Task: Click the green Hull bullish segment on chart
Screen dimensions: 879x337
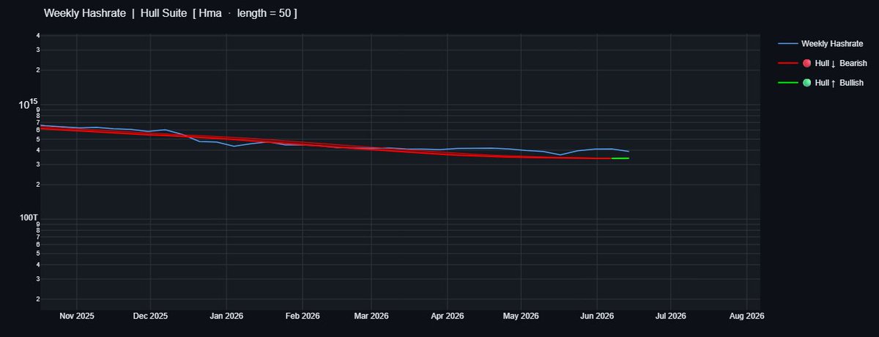Action: pos(620,158)
